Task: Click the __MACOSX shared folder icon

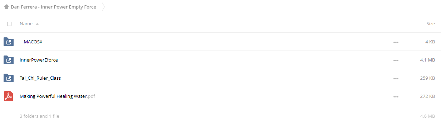Action: click(x=9, y=42)
